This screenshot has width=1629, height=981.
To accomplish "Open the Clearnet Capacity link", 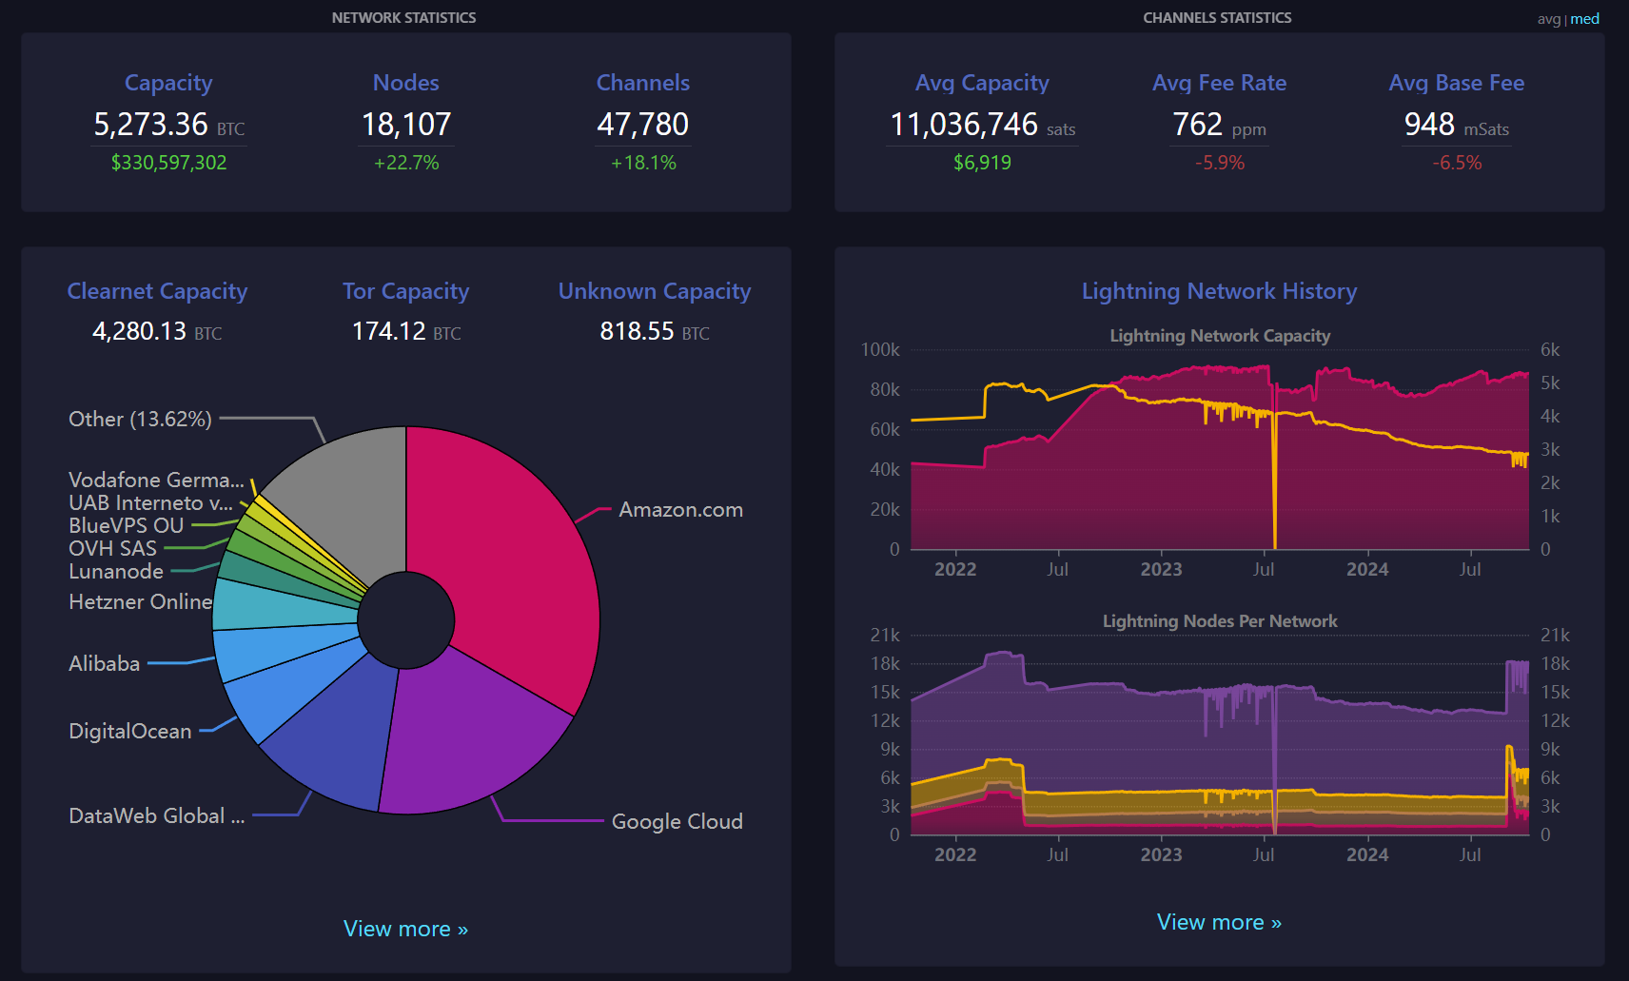I will [157, 291].
